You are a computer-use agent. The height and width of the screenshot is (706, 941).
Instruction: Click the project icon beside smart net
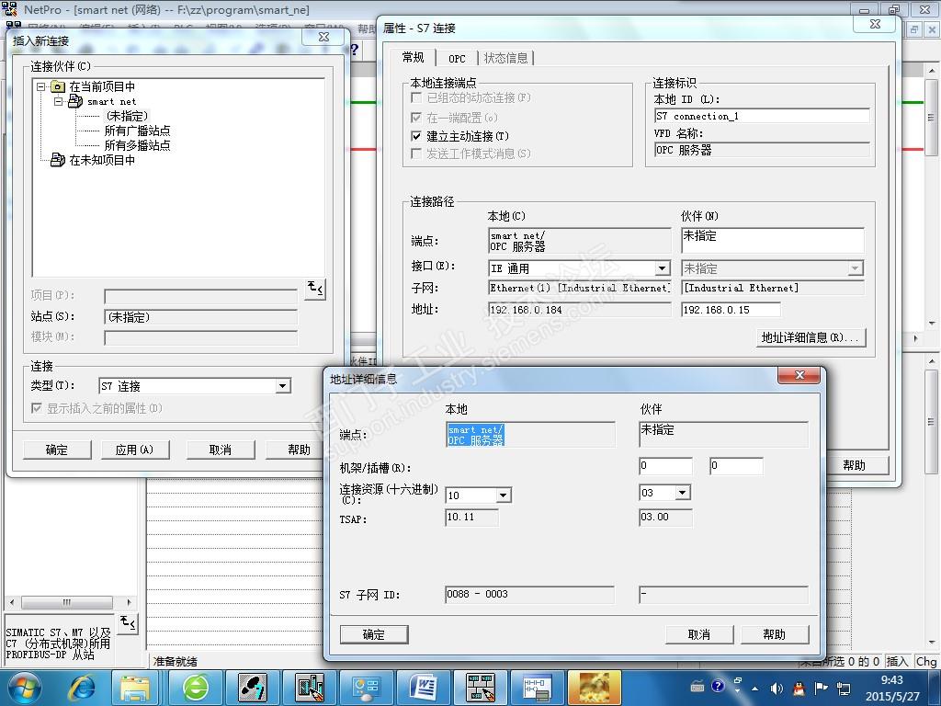75,101
